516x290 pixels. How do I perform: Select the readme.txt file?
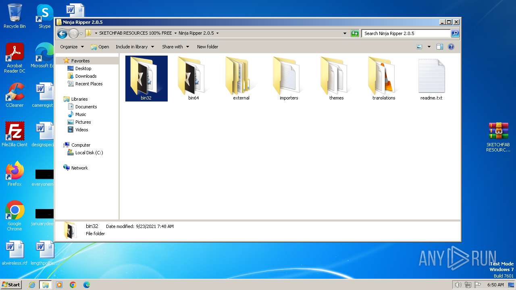(431, 79)
